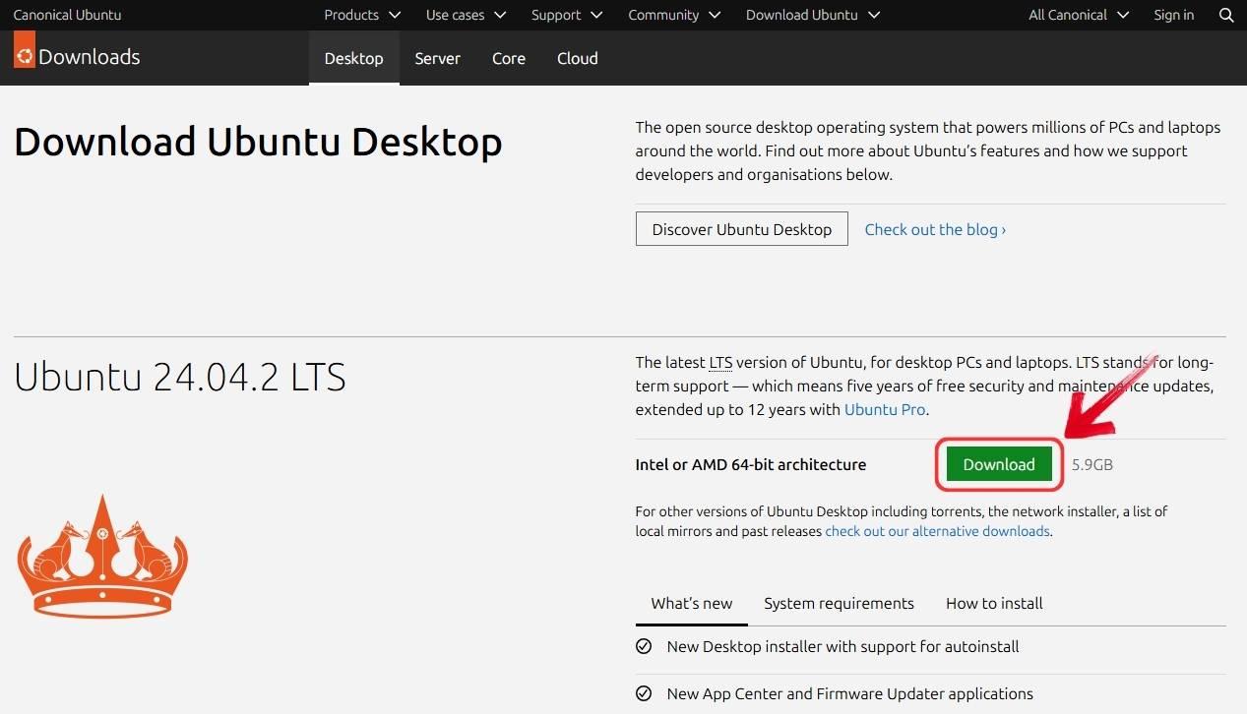Screen dimensions: 1247x714
Task: Select the Cloud tab
Action: [x=577, y=58]
